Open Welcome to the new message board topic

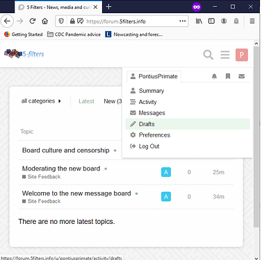point(76,193)
